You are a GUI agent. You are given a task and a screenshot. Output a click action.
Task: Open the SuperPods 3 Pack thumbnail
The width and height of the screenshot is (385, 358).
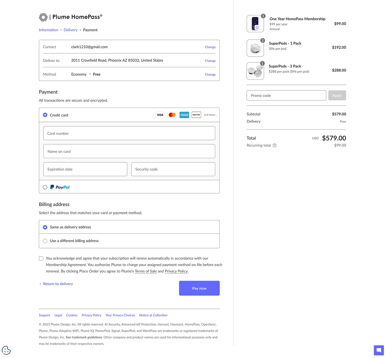(x=255, y=71)
